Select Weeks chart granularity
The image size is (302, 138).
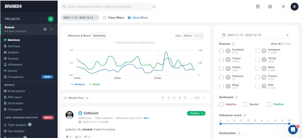(188, 36)
